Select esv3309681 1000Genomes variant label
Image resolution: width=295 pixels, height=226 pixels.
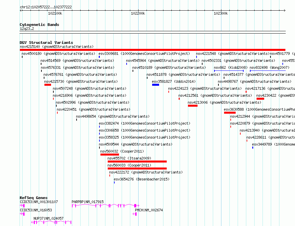[x=144, y=54]
